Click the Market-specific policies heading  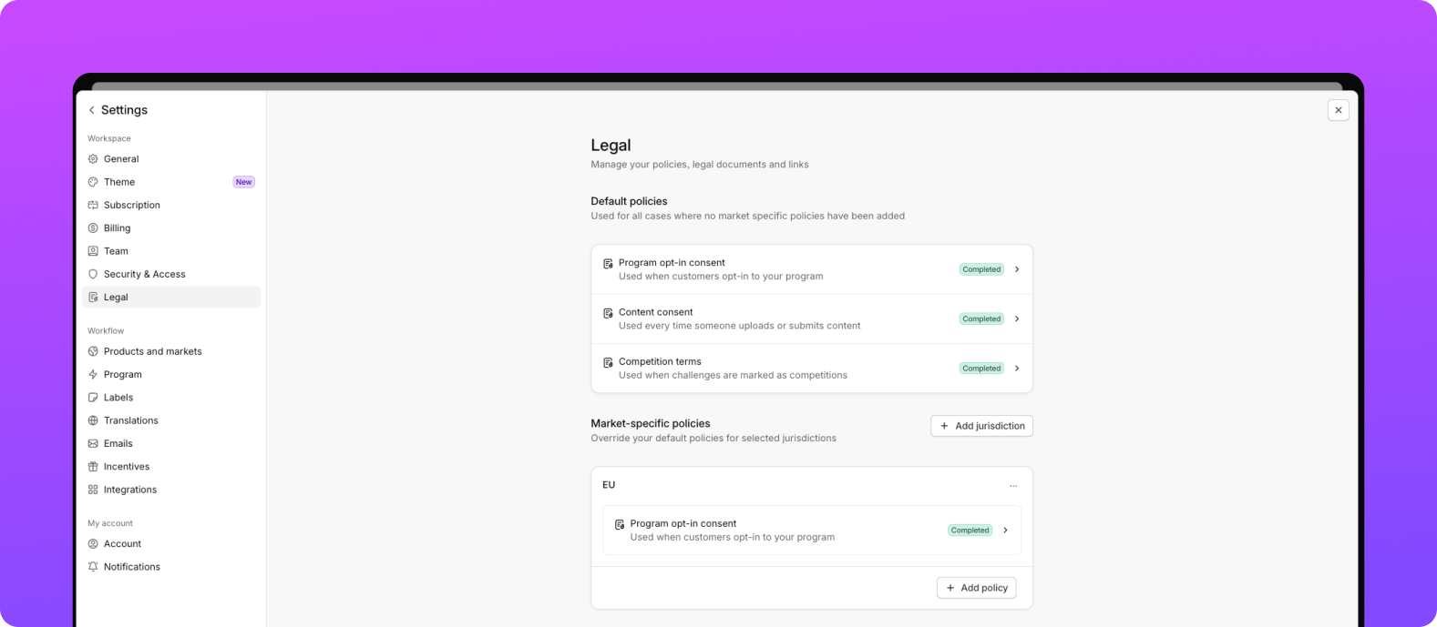tap(651, 423)
